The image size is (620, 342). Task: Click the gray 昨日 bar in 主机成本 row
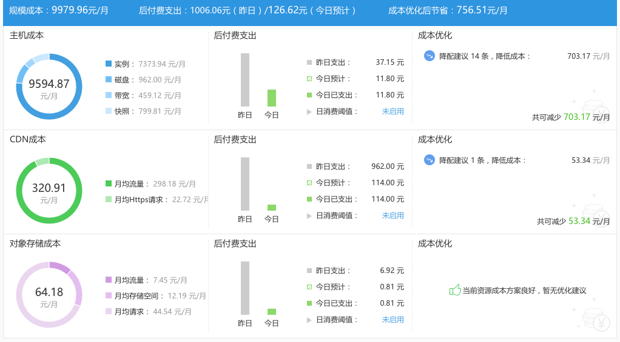coord(245,80)
